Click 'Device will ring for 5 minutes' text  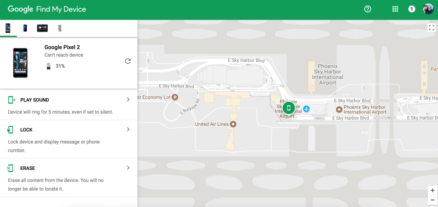(61, 112)
